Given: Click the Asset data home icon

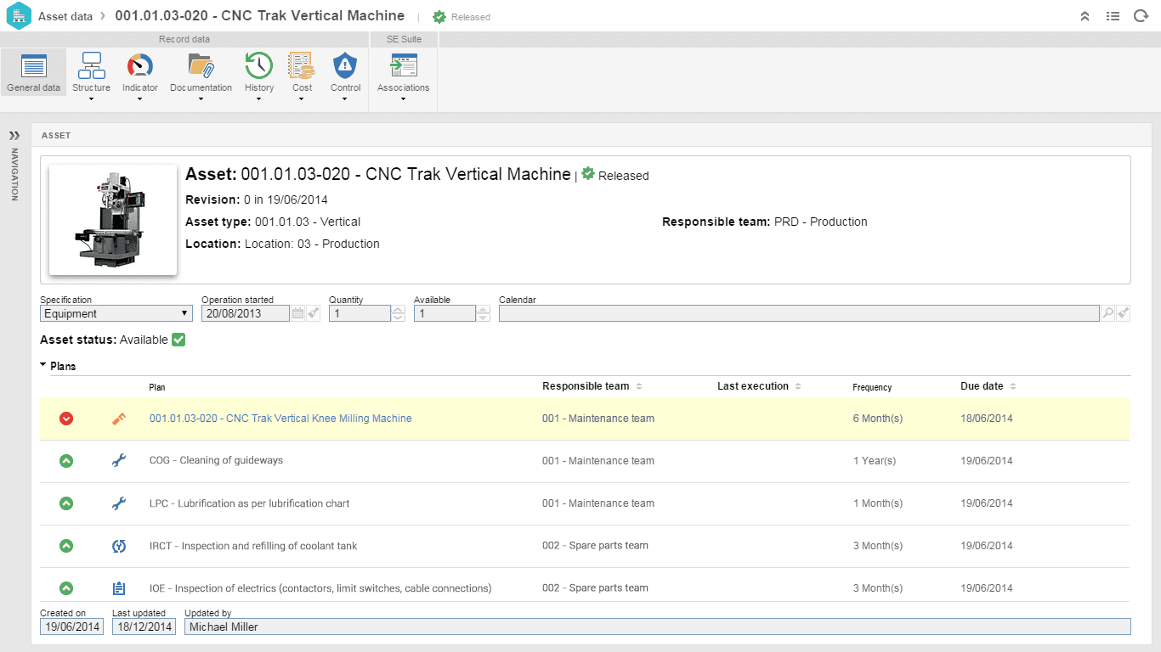Looking at the screenshot, I should (x=19, y=16).
